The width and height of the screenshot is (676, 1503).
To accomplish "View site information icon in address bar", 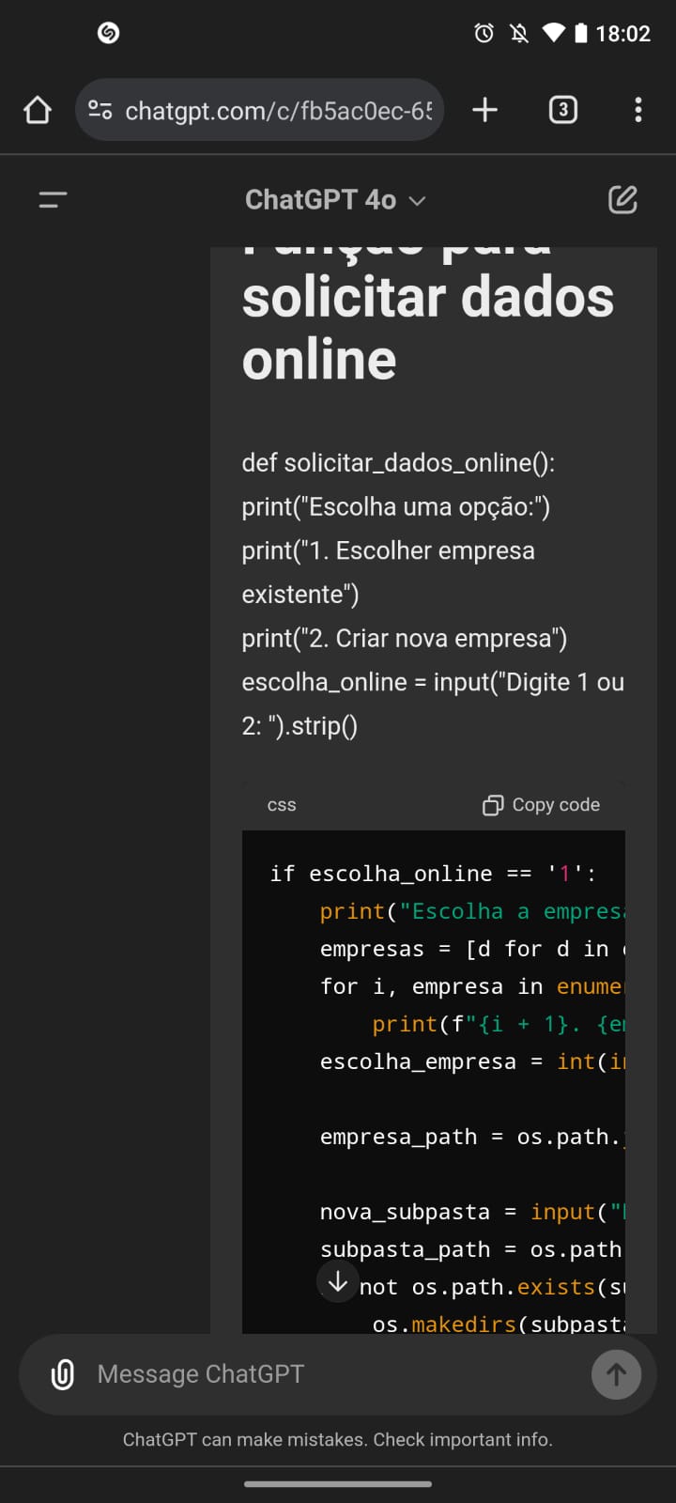I will tap(100, 110).
